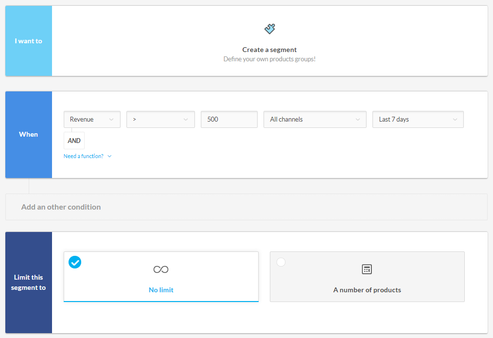Open the greater-than operator dropdown
The height and width of the screenshot is (338, 493).
pos(160,120)
